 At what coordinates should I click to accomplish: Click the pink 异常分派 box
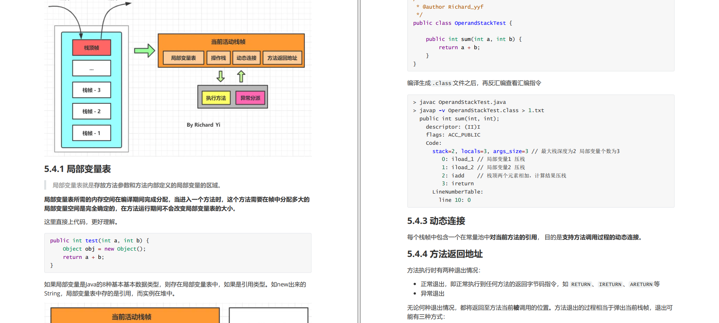tap(250, 98)
